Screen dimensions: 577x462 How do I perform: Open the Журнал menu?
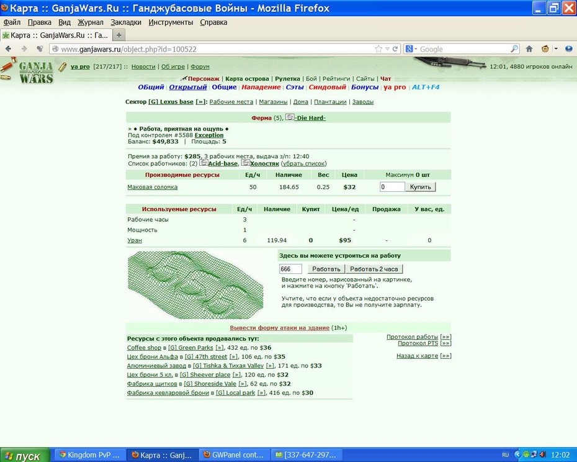[x=90, y=22]
